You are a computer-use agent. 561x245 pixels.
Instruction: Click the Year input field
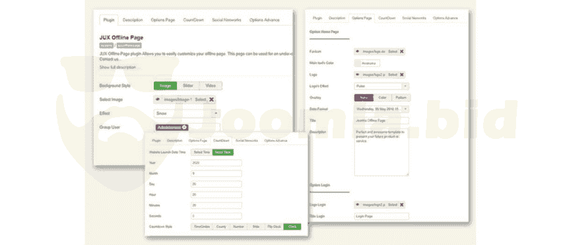pos(216,163)
